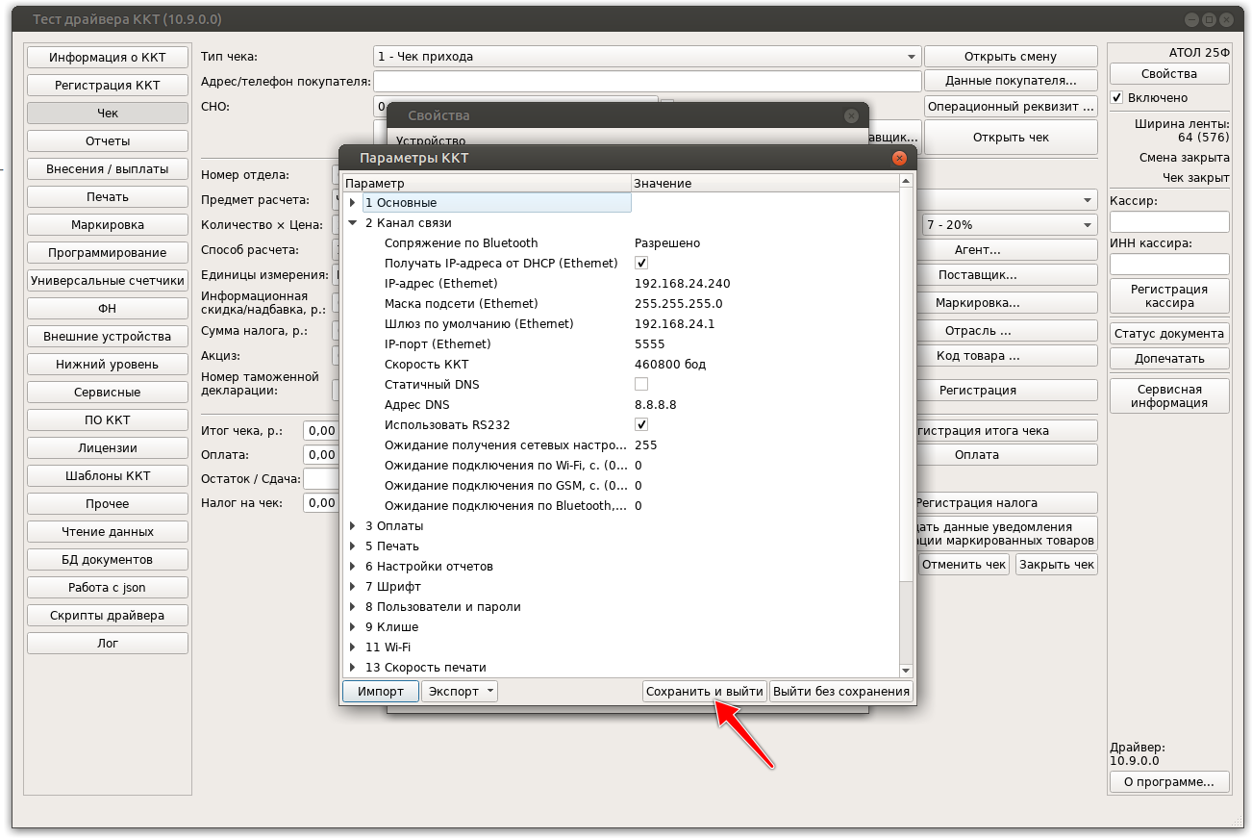Click the 'О программе...' button
Screen dimensions: 1252x838
pyautogui.click(x=1169, y=781)
